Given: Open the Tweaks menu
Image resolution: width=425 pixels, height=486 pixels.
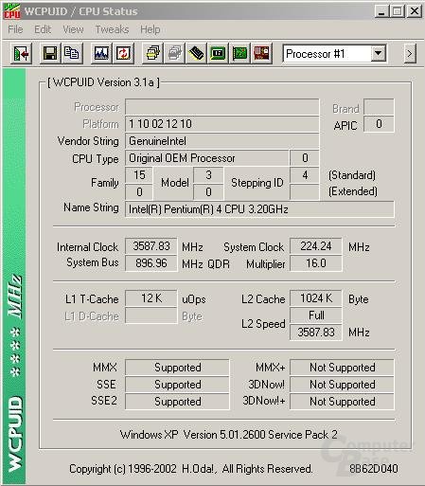Looking at the screenshot, I should (x=112, y=29).
